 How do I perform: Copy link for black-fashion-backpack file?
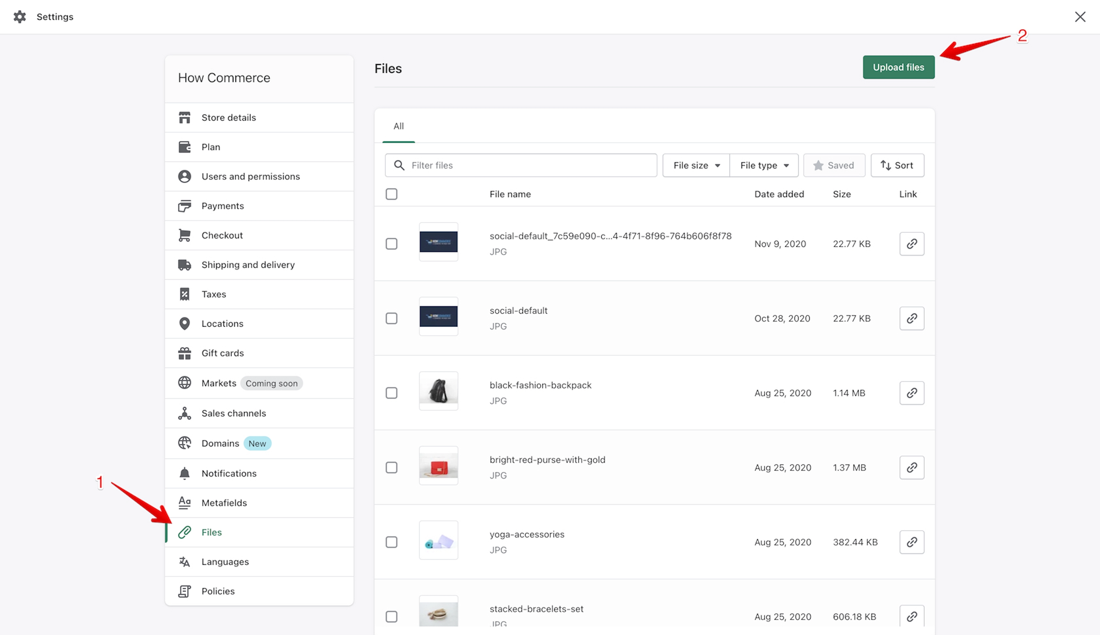click(x=912, y=393)
